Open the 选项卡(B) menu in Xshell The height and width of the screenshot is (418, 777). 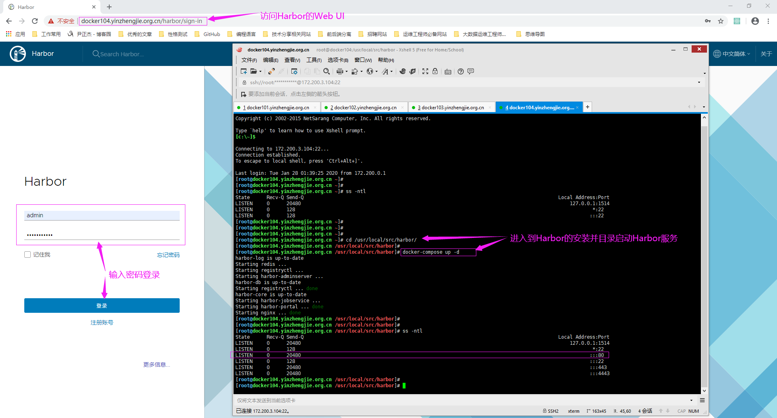coord(338,60)
